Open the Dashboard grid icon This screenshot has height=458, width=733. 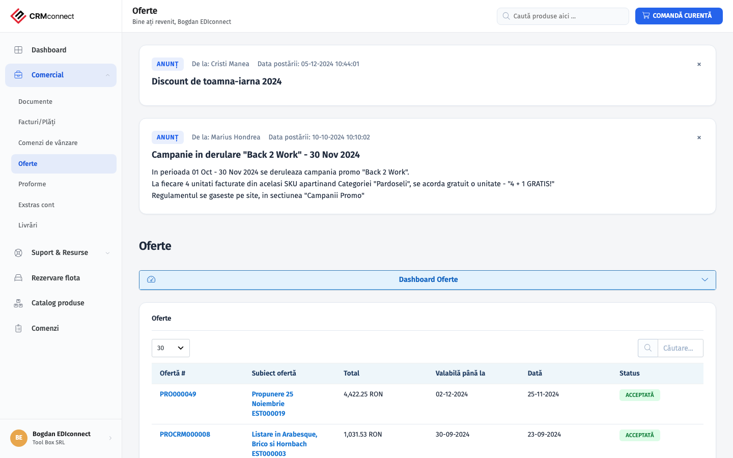[18, 50]
